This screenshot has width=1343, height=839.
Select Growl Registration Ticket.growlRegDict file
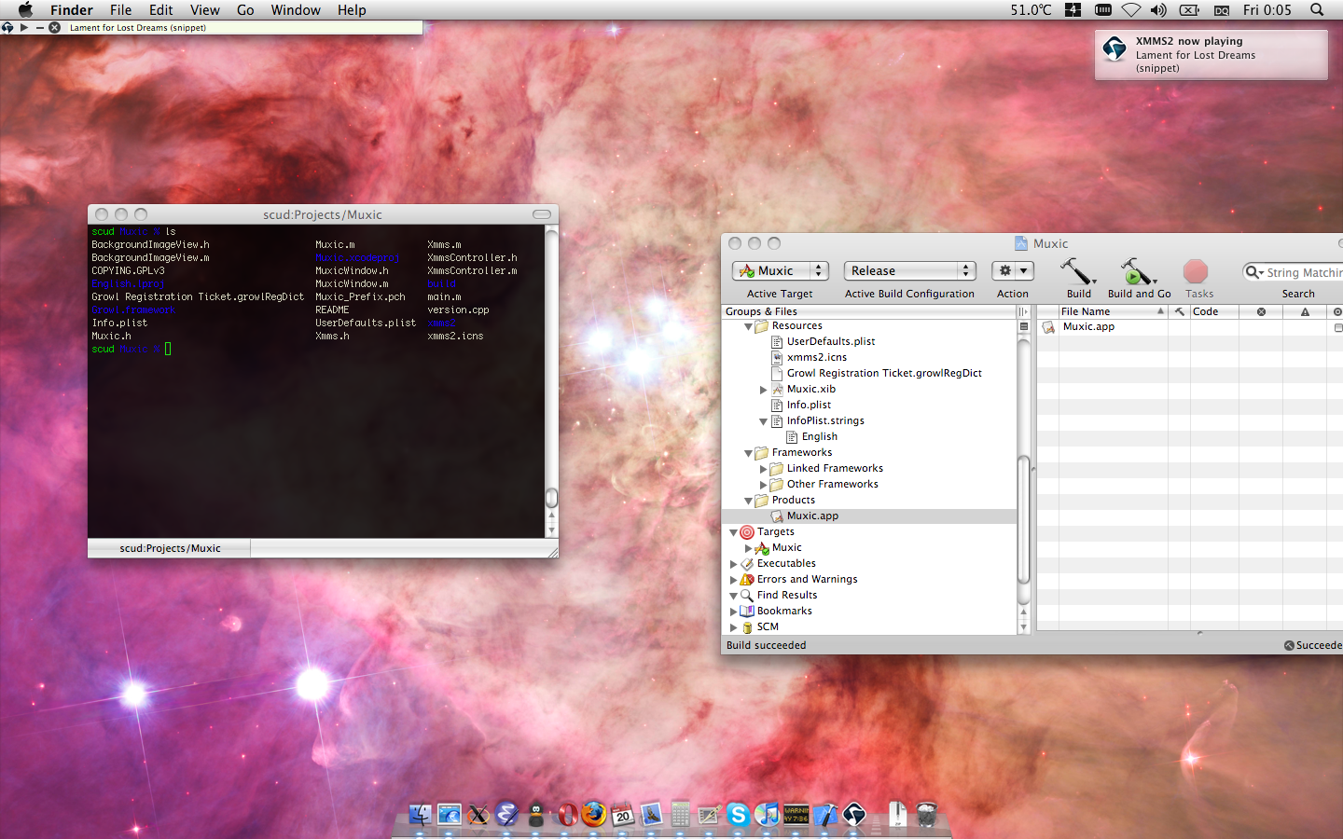[883, 373]
